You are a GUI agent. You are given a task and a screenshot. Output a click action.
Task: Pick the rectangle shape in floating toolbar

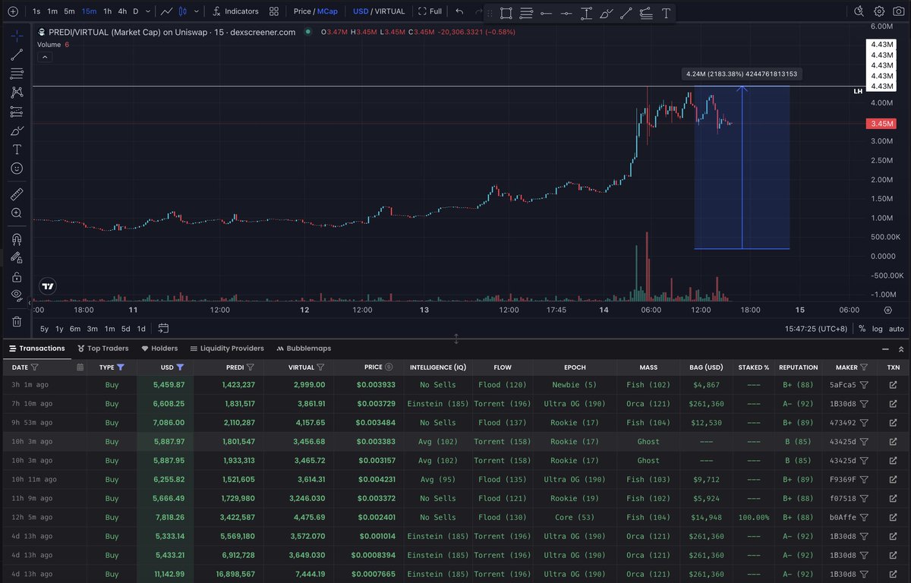[506, 14]
